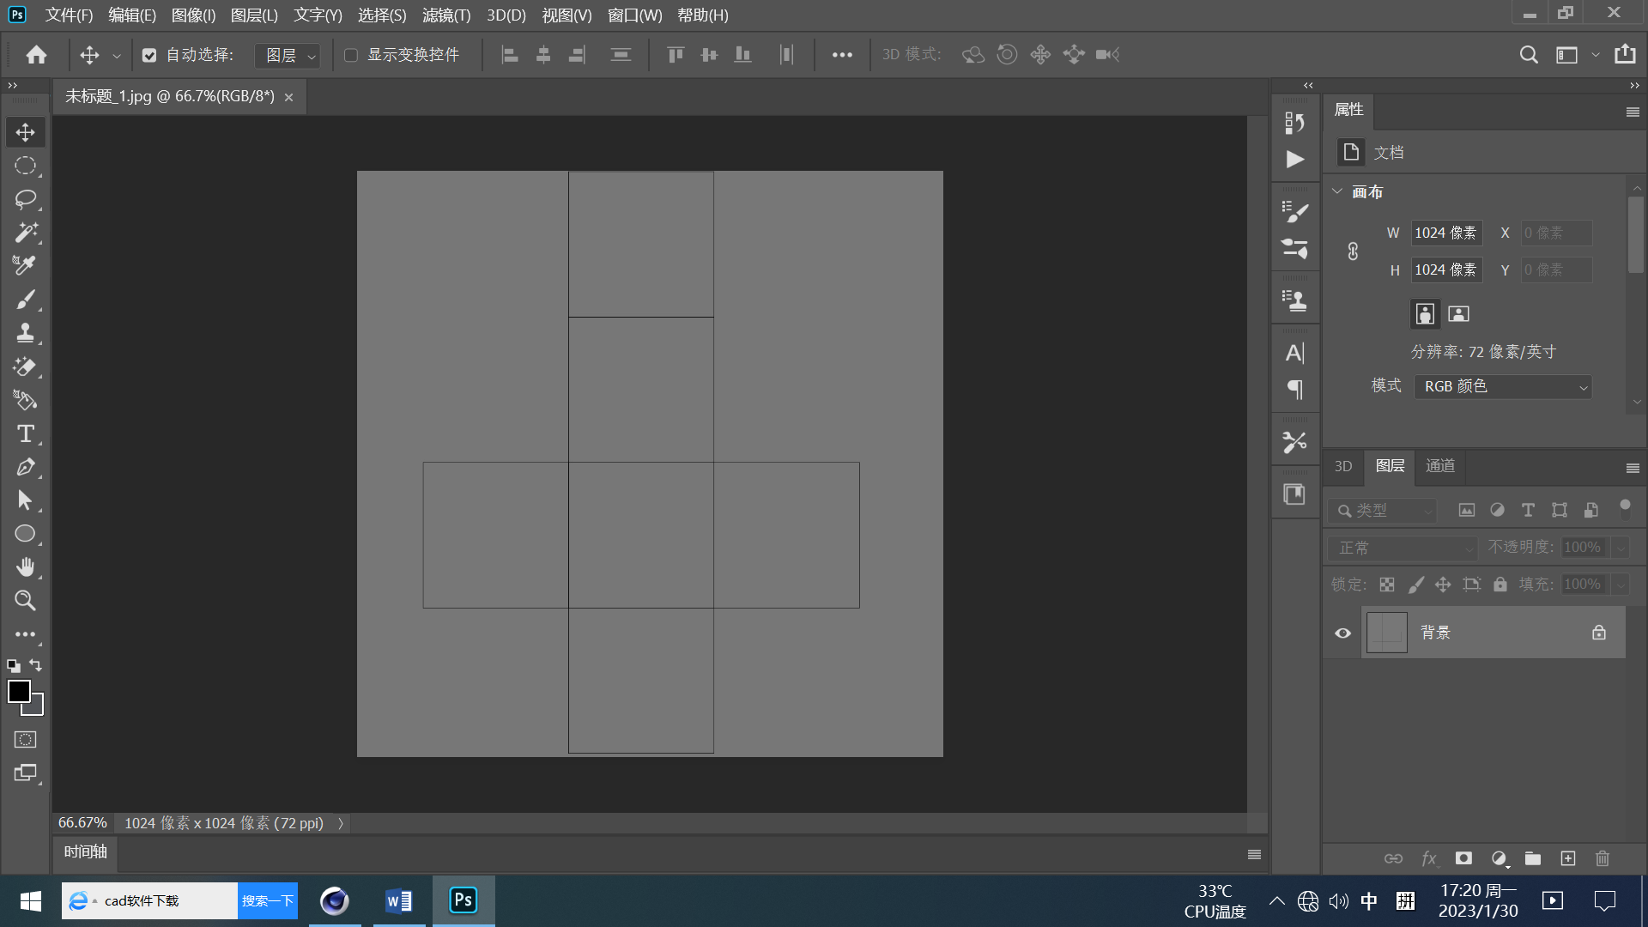Open the fill 100% dropdown arrow
The image size is (1648, 927).
[x=1620, y=585]
